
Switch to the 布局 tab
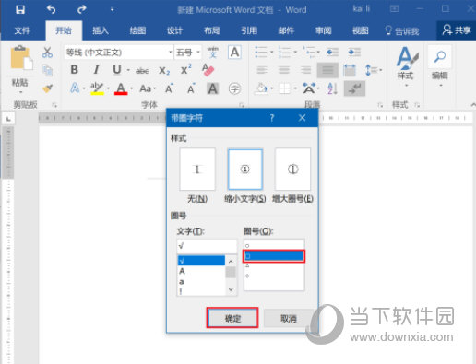[x=212, y=30]
